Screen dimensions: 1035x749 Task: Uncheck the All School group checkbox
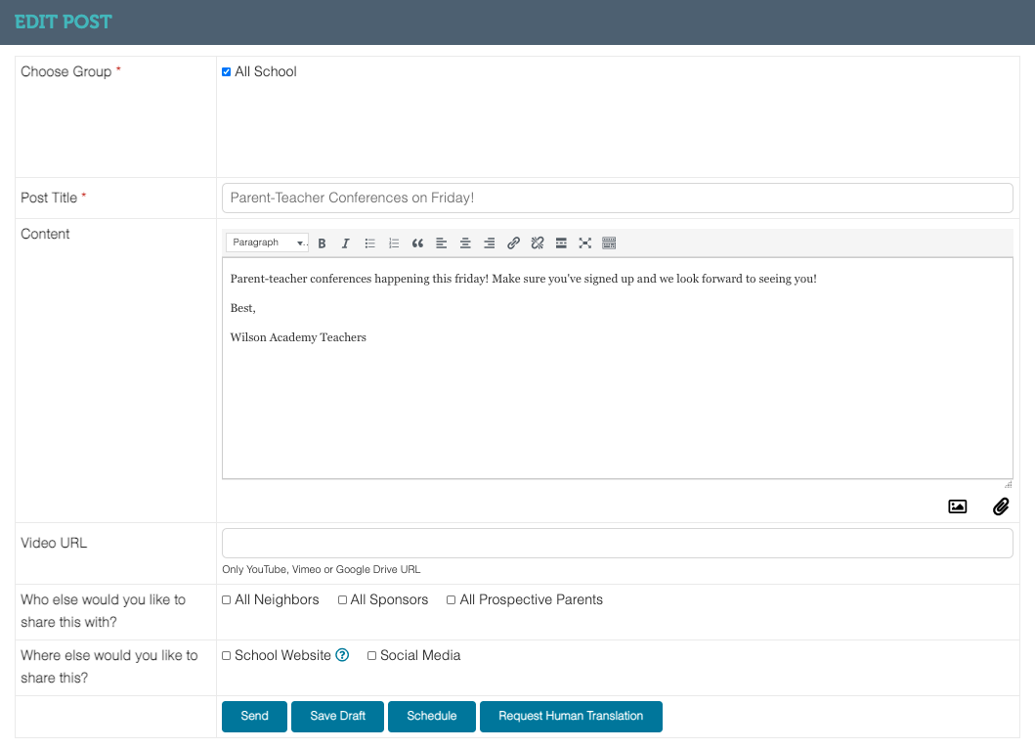tap(227, 71)
